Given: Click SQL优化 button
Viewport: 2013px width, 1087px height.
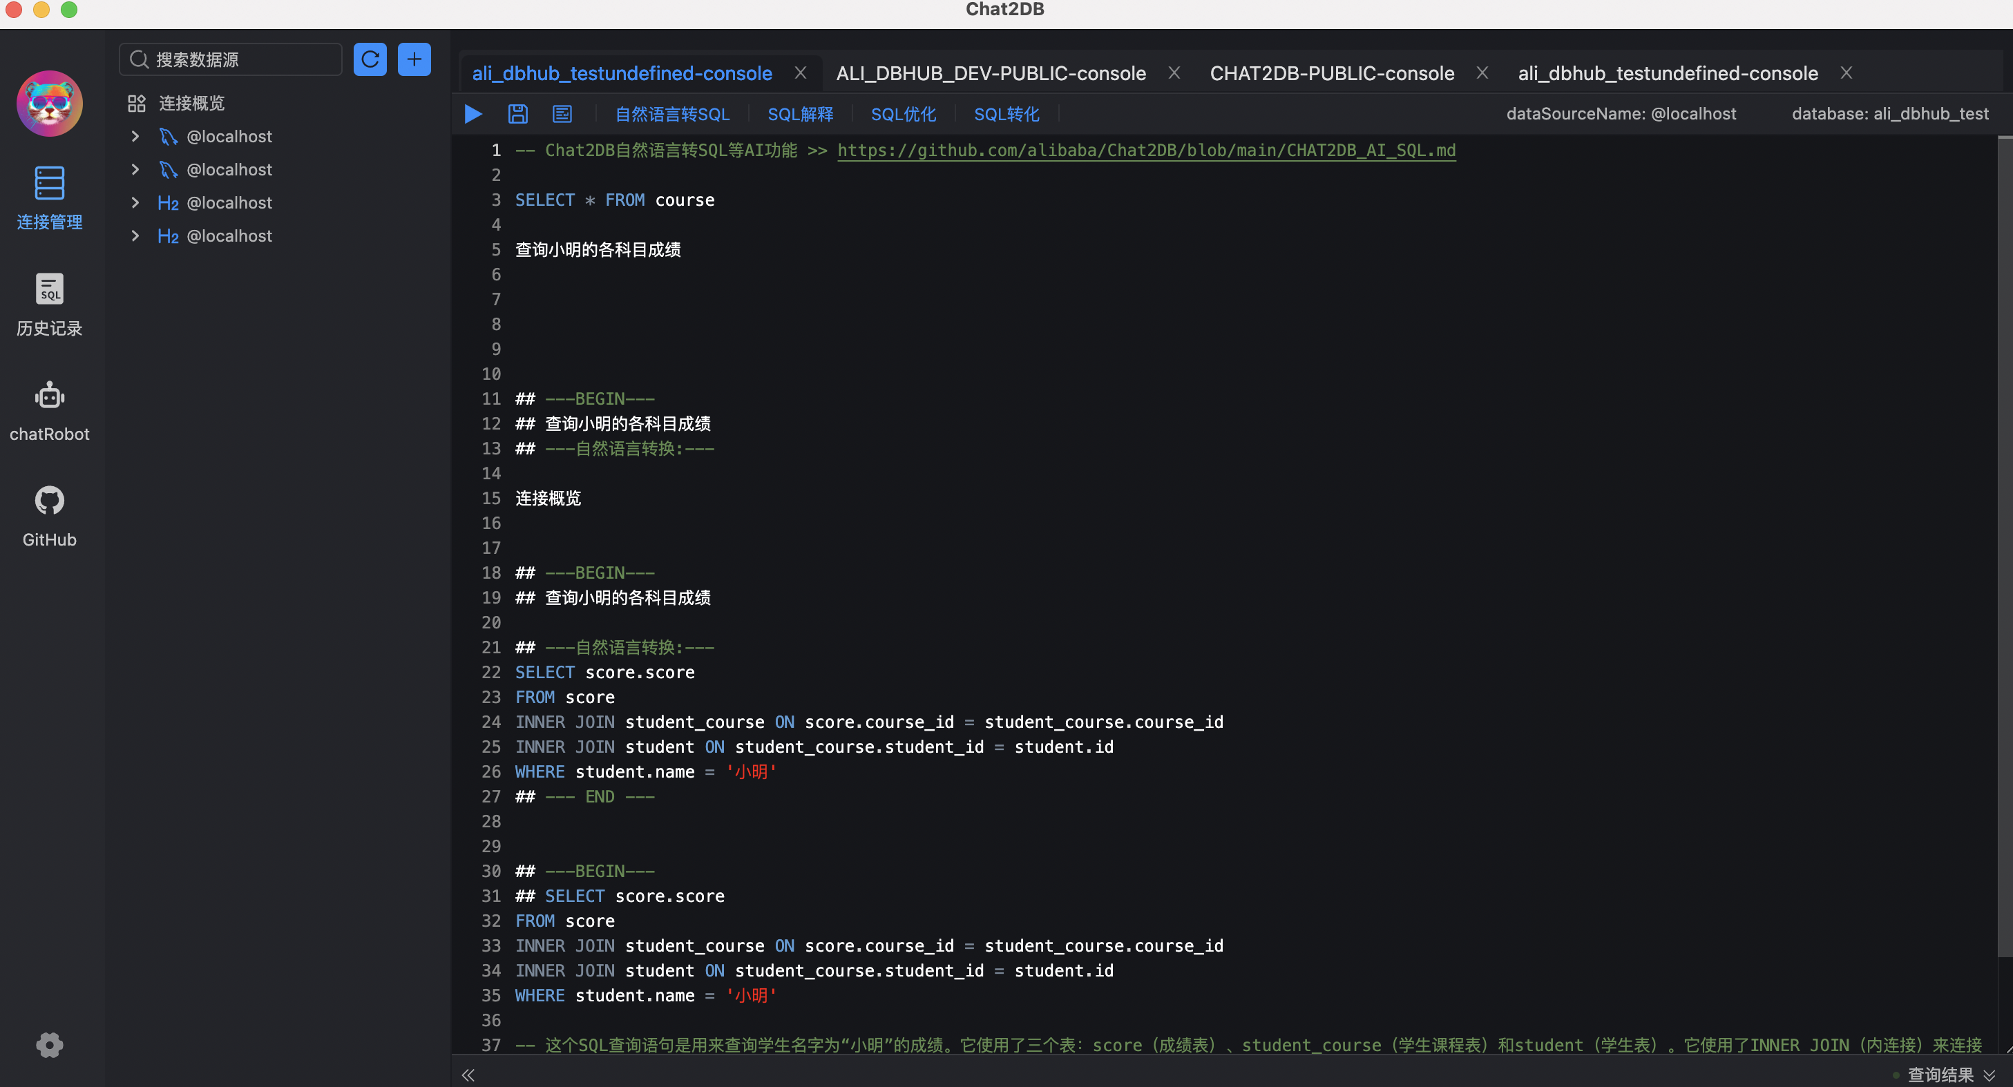Looking at the screenshot, I should [x=904, y=114].
